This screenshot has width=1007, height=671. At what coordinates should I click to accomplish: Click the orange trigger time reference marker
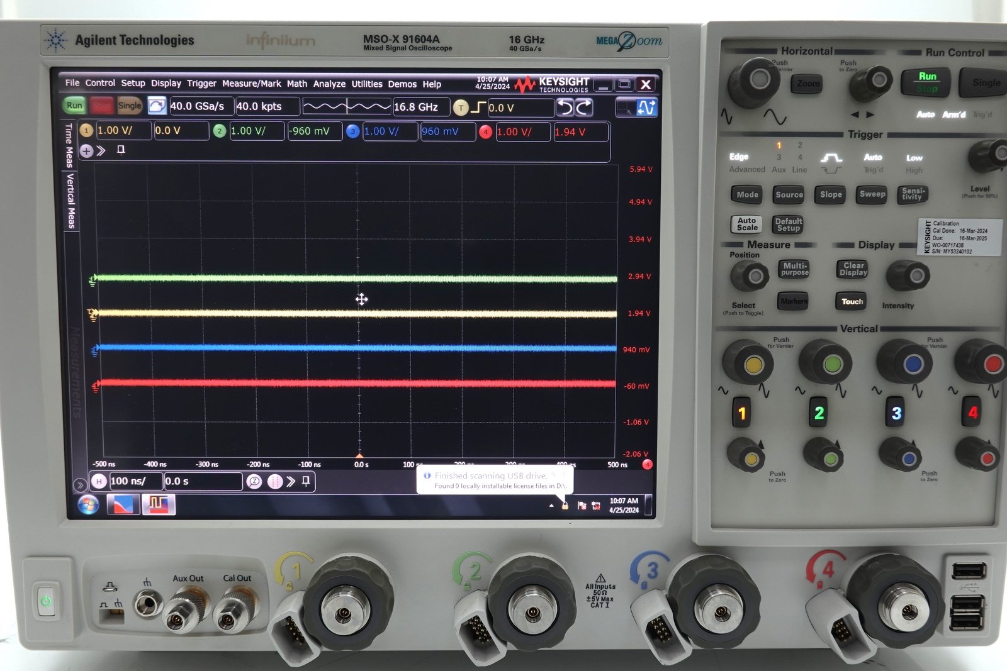(x=359, y=455)
